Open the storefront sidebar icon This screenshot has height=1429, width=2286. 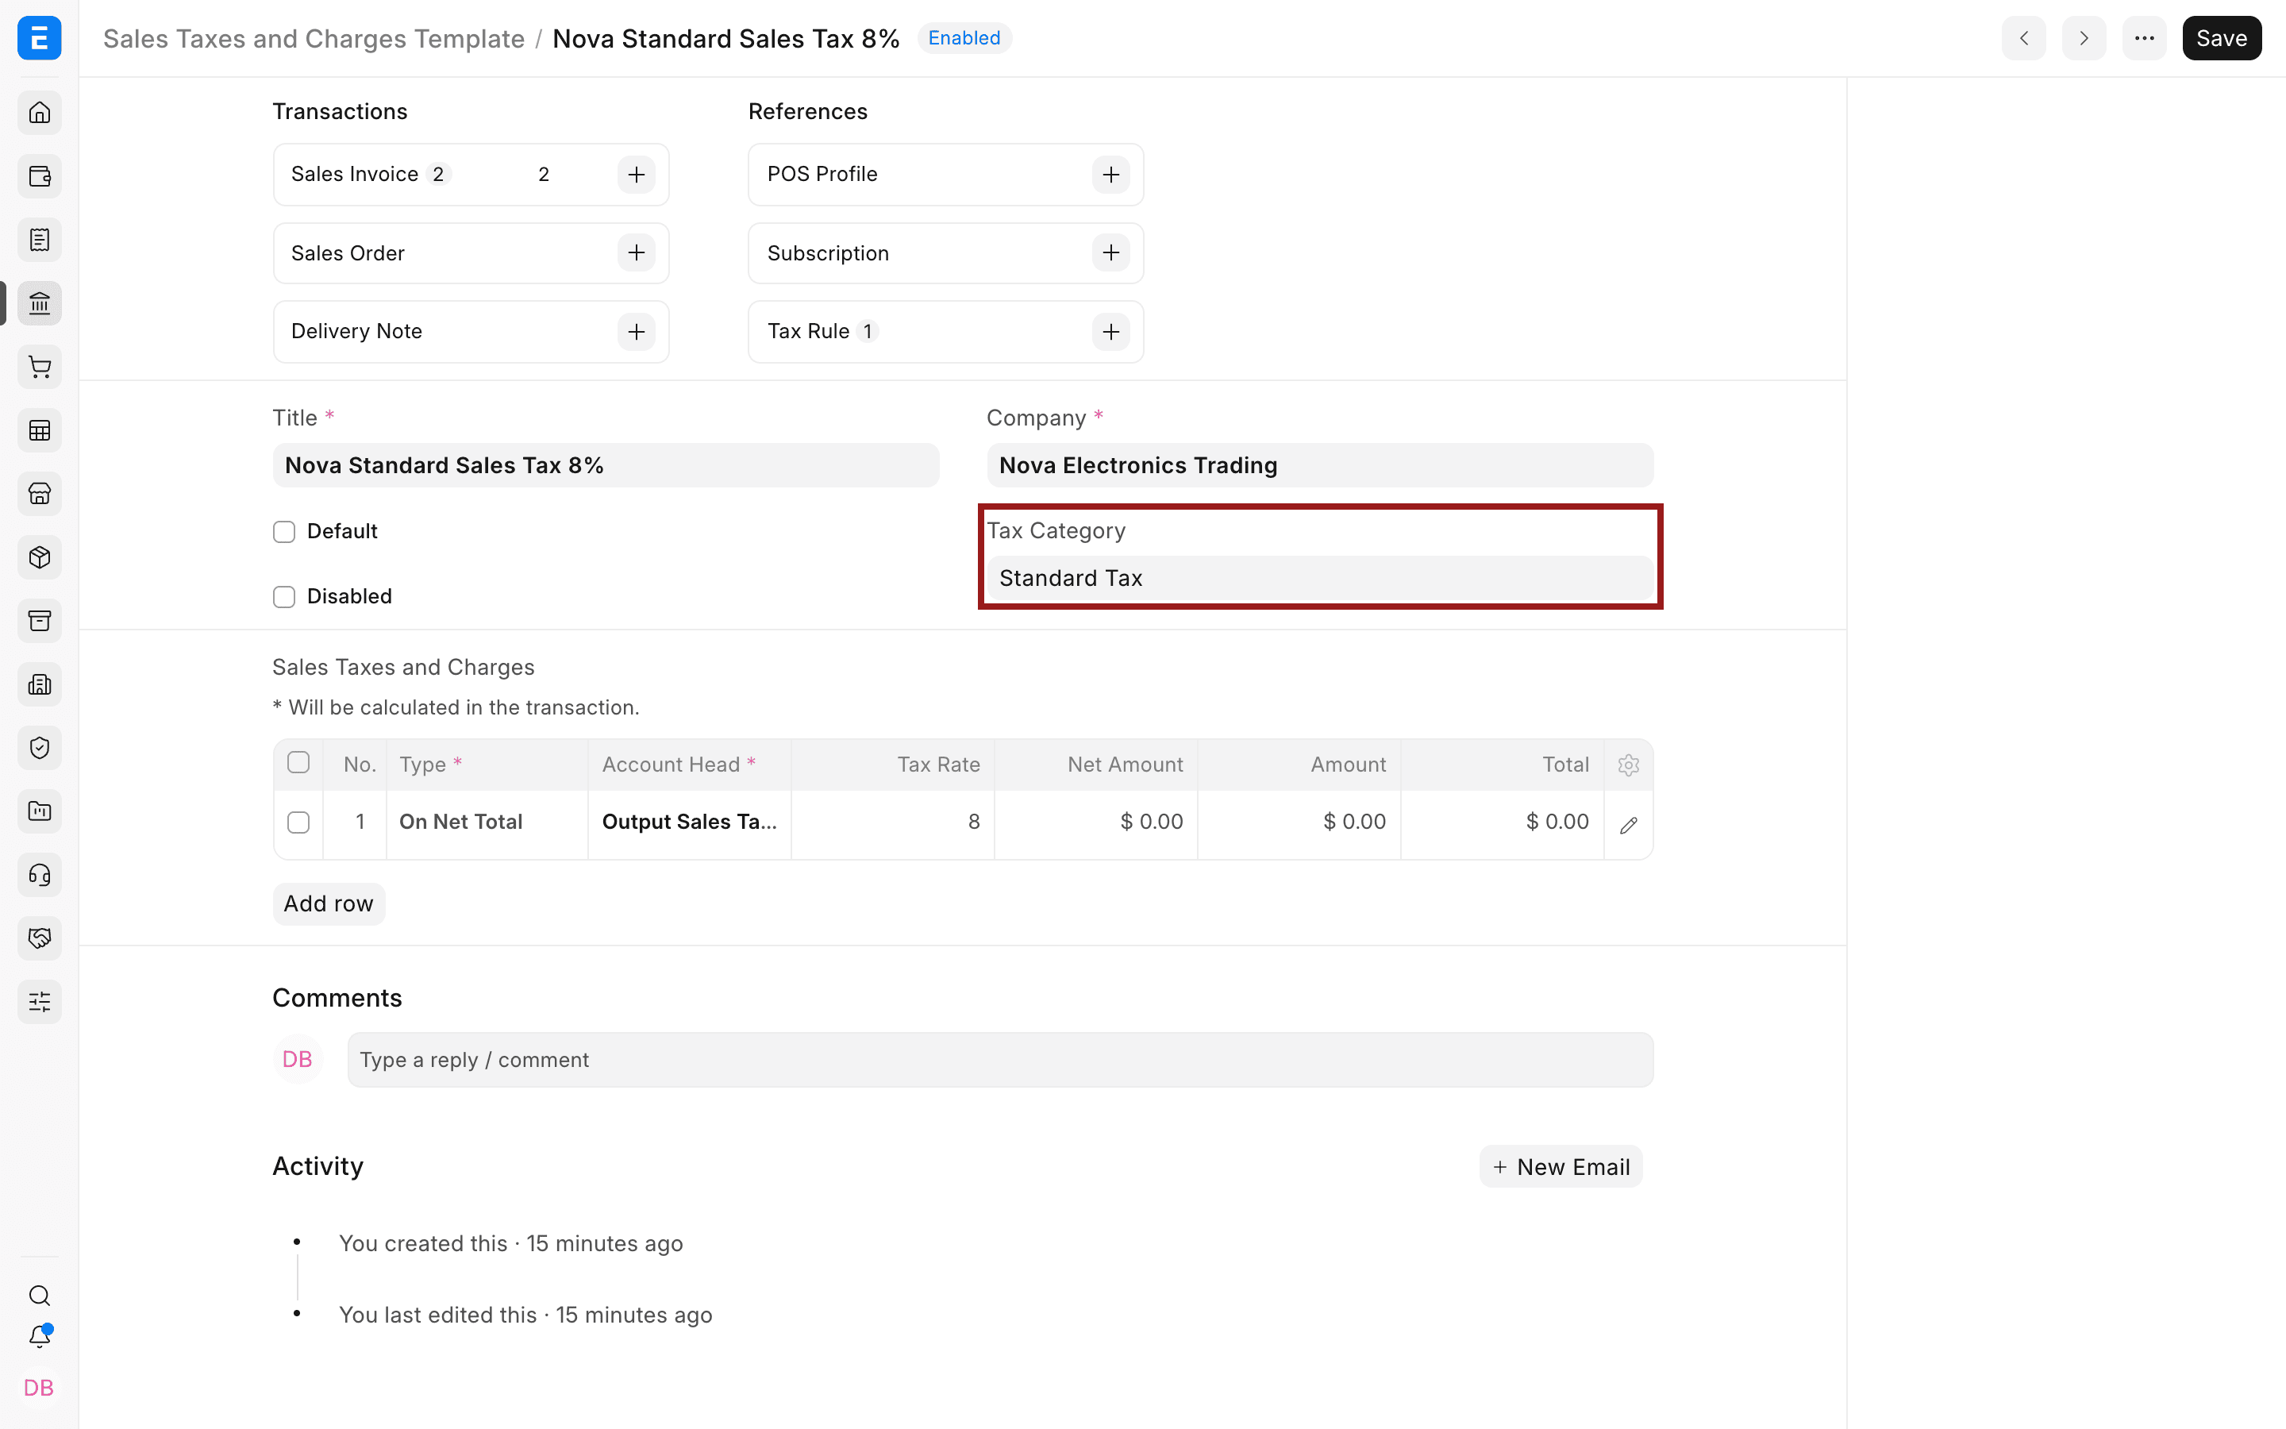(40, 493)
